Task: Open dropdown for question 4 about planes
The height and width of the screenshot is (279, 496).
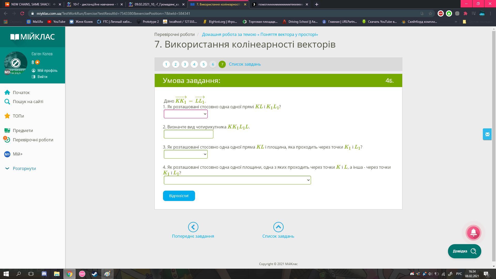Action: pos(237,180)
